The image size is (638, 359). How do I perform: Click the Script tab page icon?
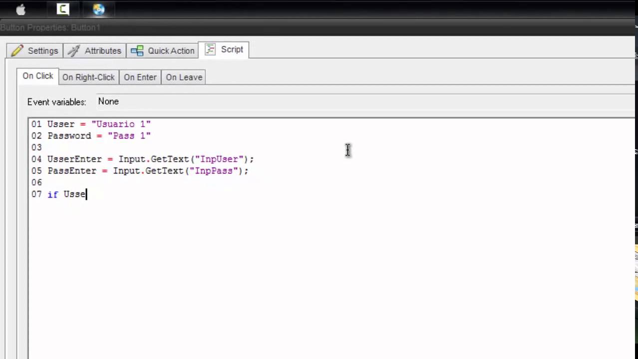click(x=210, y=49)
